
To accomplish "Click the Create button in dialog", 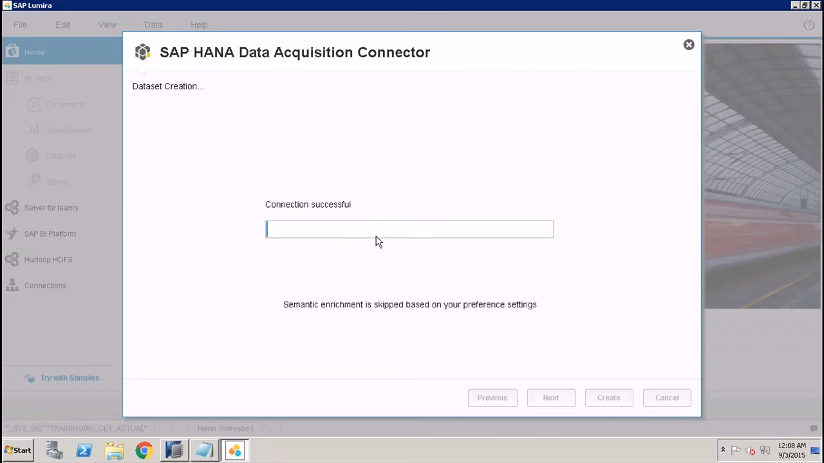I will (609, 397).
